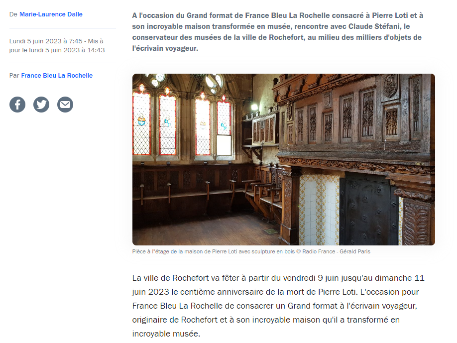Click the 'De' label before the author name

click(13, 14)
